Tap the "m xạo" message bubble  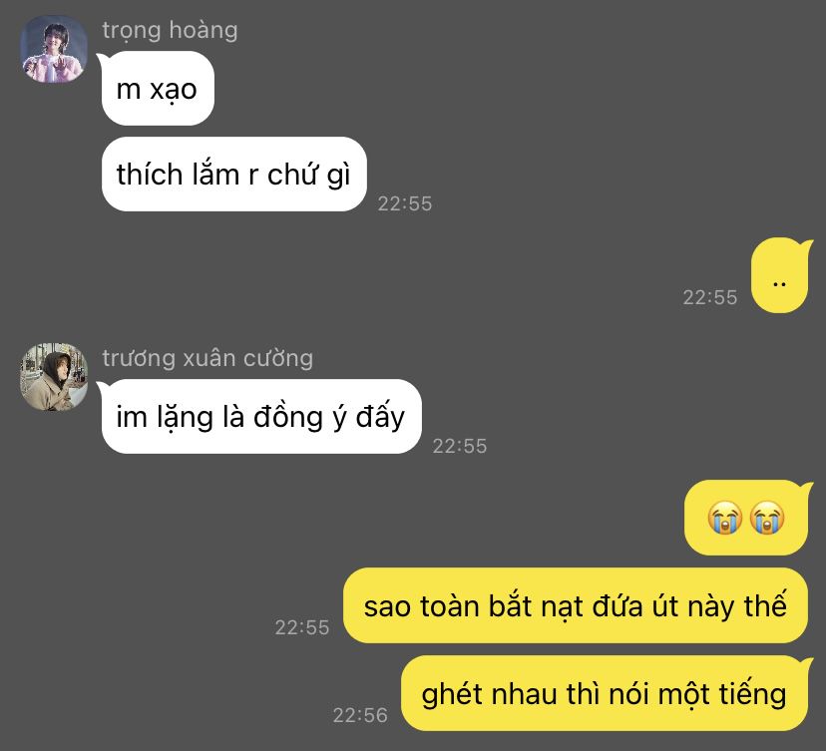pos(158,89)
